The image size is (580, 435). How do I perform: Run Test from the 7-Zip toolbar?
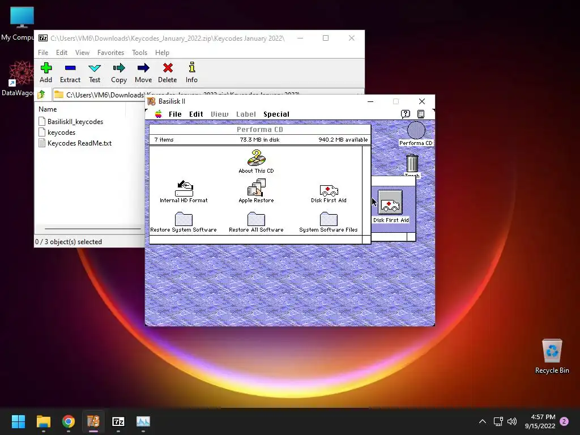(x=95, y=73)
